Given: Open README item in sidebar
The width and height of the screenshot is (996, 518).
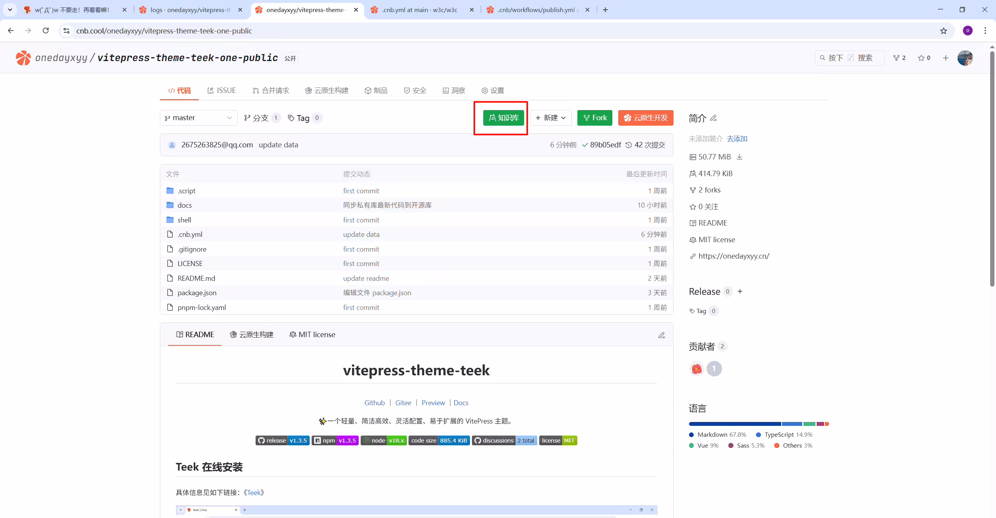Looking at the screenshot, I should [x=708, y=223].
